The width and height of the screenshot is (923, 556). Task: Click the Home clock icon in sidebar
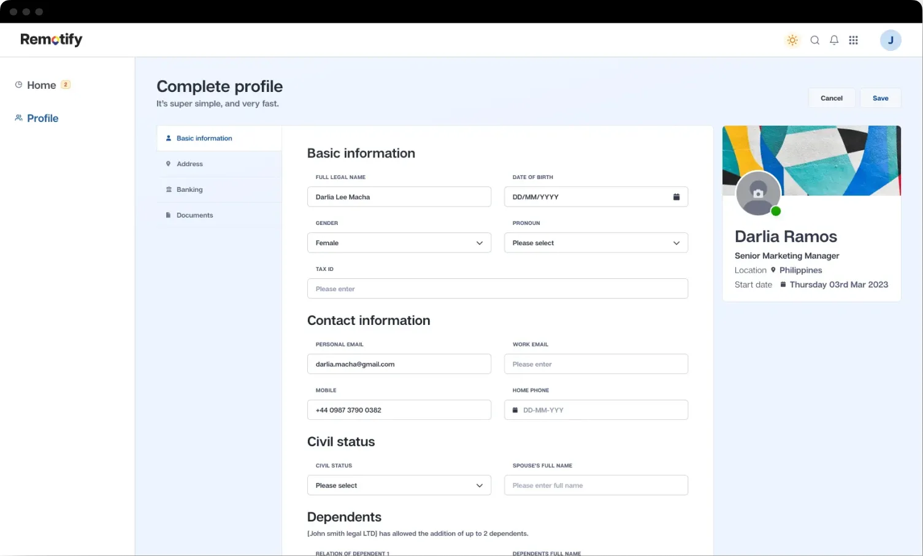18,85
